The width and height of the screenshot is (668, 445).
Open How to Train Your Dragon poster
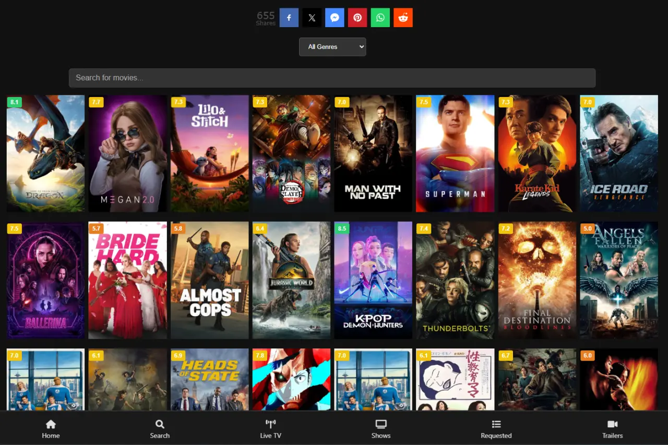(45, 153)
